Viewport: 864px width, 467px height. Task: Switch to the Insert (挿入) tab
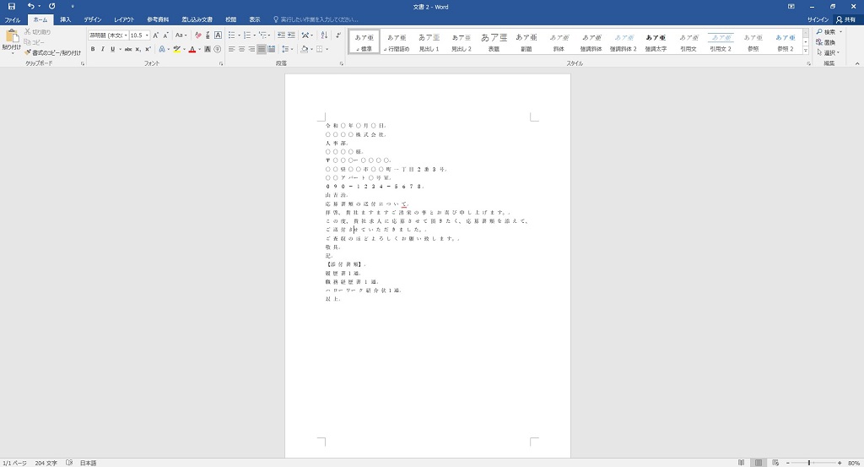click(x=66, y=20)
